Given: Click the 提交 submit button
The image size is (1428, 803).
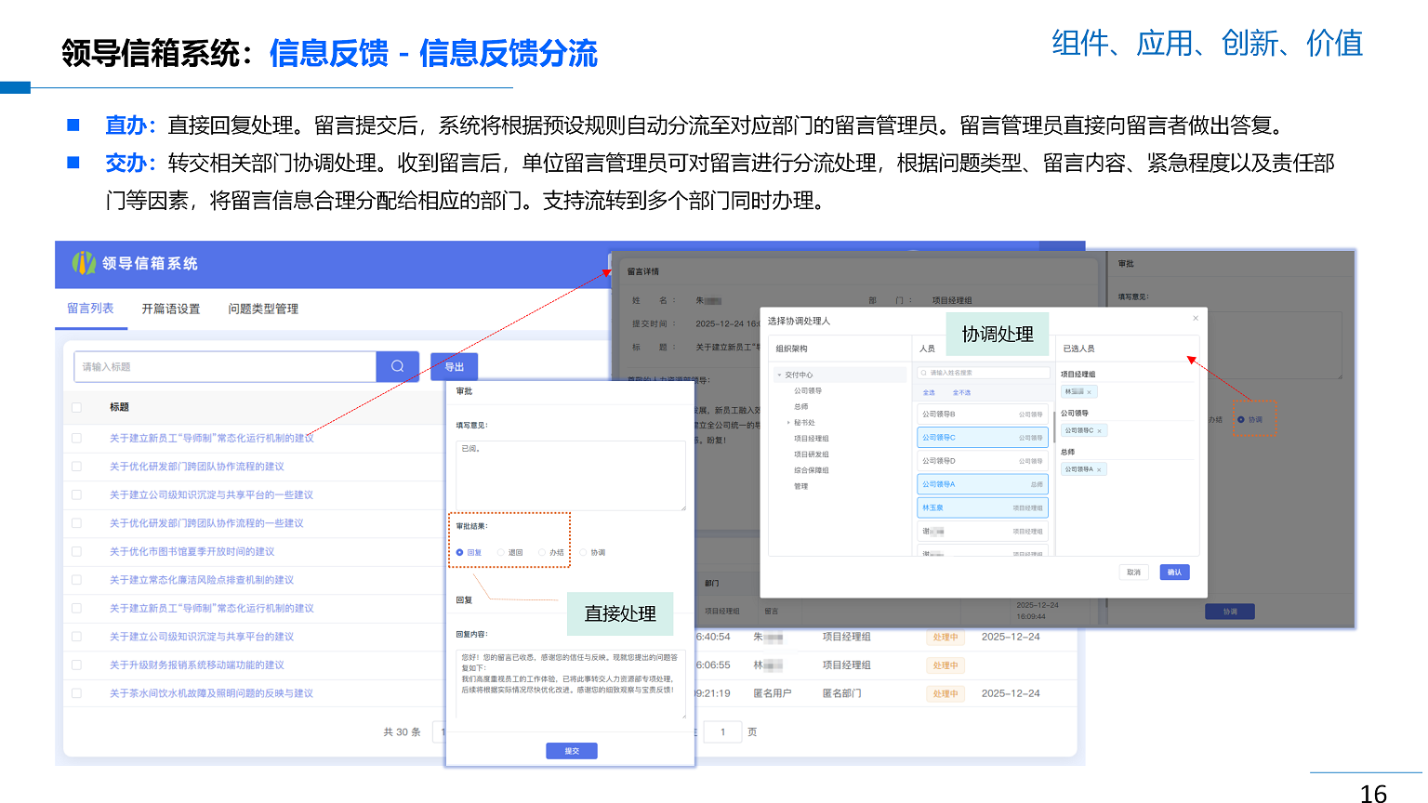Looking at the screenshot, I should (571, 750).
